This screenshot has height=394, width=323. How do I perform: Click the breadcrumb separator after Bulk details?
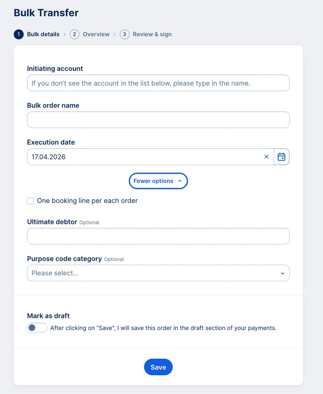(65, 34)
